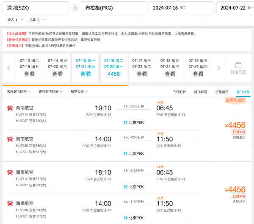The height and width of the screenshot is (224, 254).
Task: Click flight number HU7714 波音787(大)
Action: (x=31, y=115)
